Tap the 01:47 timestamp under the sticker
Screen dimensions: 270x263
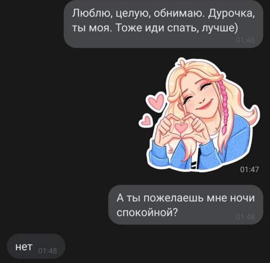tap(250, 170)
